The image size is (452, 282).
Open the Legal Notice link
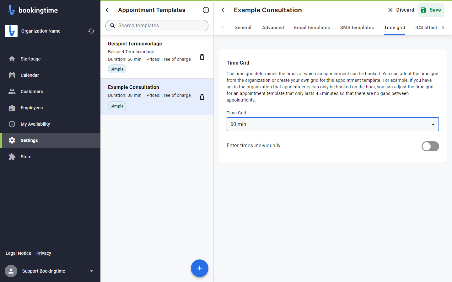pos(18,253)
